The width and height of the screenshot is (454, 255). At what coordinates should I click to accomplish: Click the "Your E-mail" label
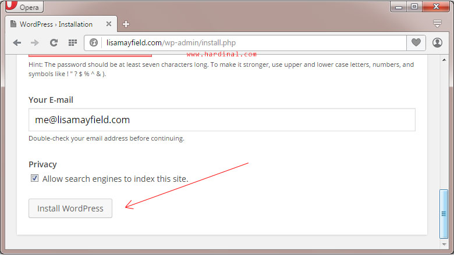point(51,100)
